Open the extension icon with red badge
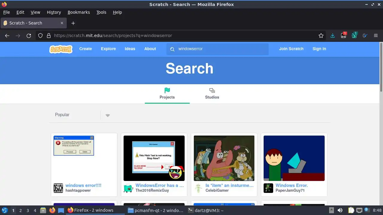The width and height of the screenshot is (383, 215). 344,35
